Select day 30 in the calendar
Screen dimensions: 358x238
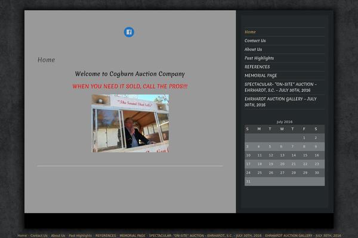pos(317,173)
